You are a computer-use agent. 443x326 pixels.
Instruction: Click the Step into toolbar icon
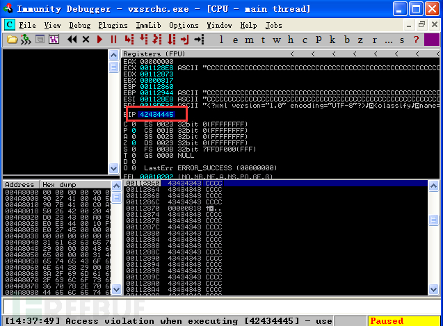129,39
